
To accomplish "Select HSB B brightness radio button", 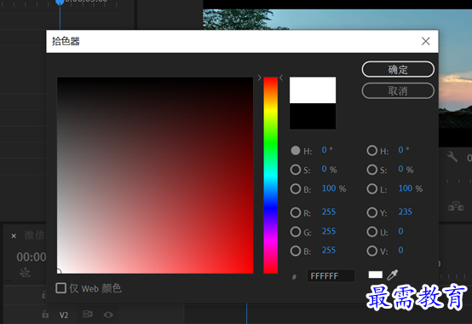I will coord(296,189).
